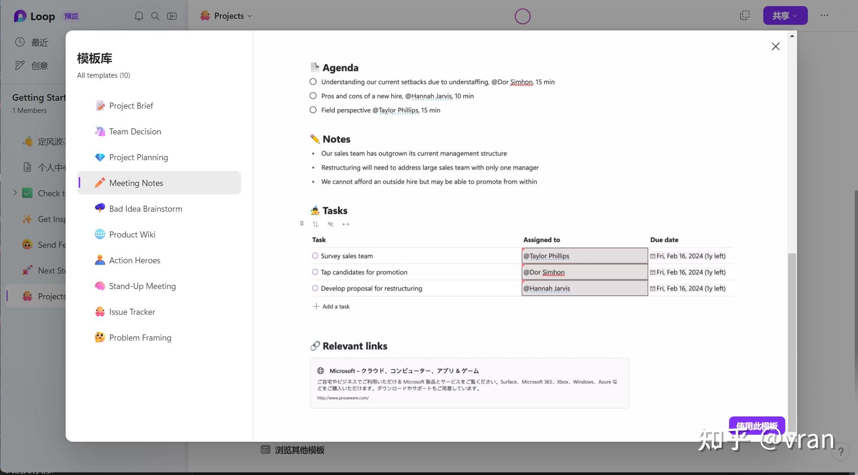Check the Pros and cons agenda item
Screen dimensions: 858x475
coord(313,96)
